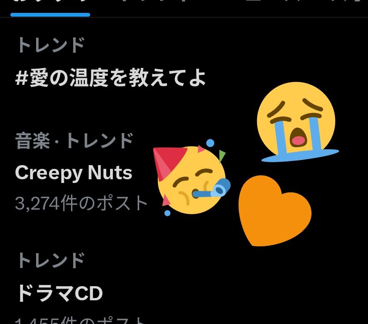Click the orange heart emoji
The width and height of the screenshot is (368, 324).
point(275,211)
